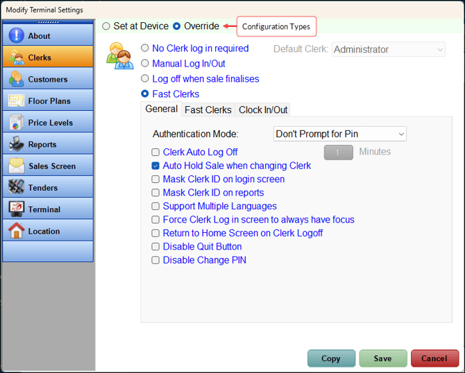The height and width of the screenshot is (373, 465).
Task: Open the Reports section
Action: point(48,144)
